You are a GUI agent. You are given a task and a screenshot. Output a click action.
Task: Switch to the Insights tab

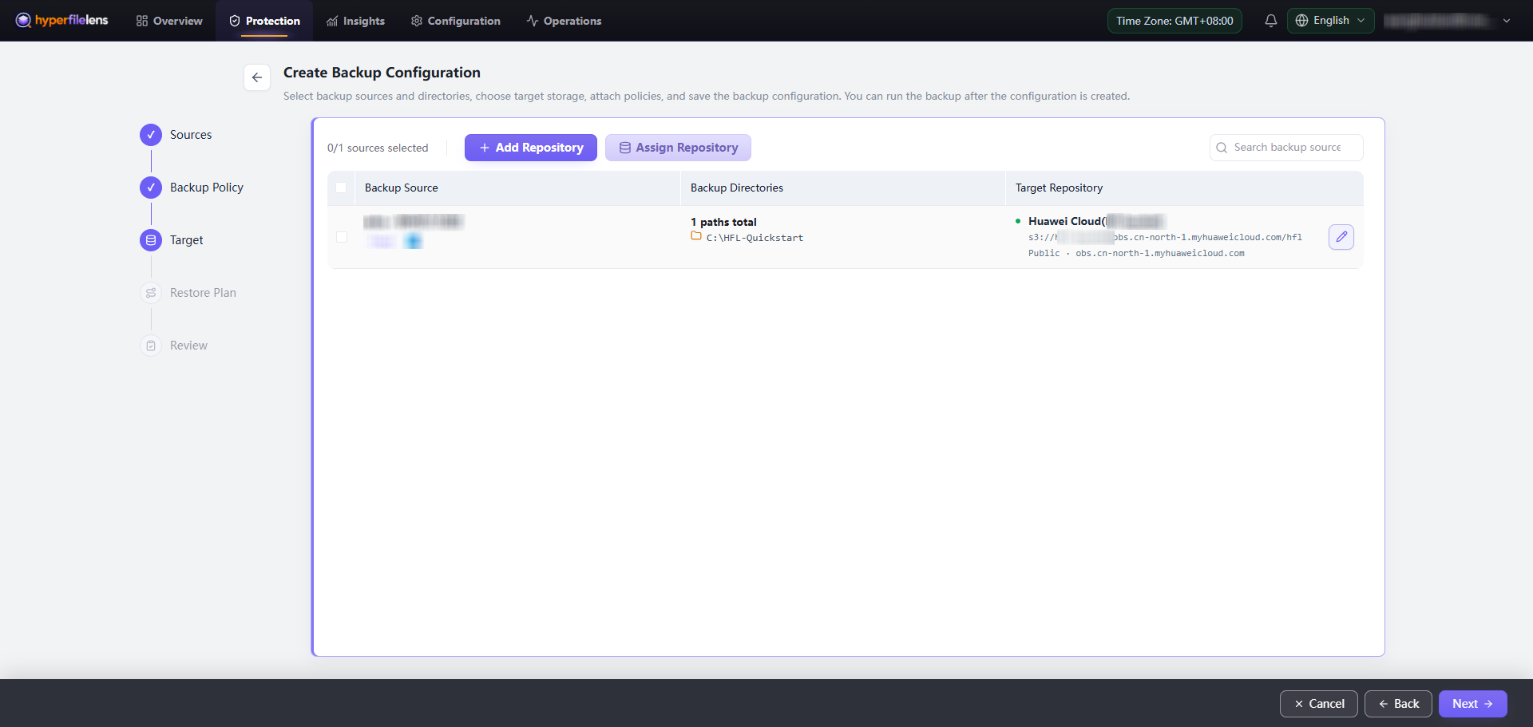pyautogui.click(x=356, y=21)
